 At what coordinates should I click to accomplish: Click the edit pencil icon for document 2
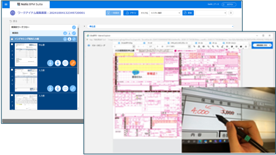73,88
